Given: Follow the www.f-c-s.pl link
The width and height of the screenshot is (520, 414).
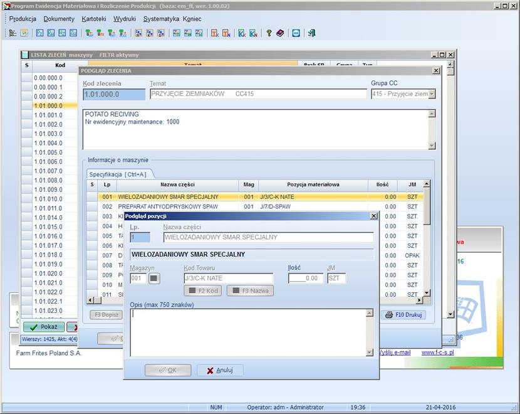Looking at the screenshot, I should [x=437, y=353].
